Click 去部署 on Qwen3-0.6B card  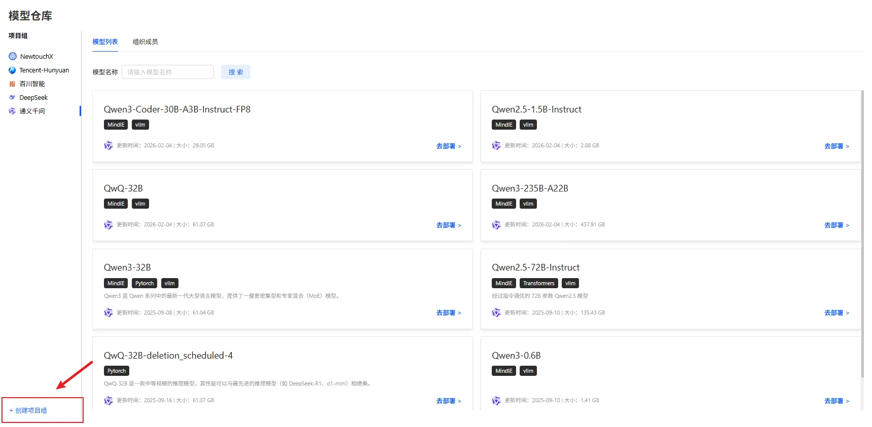[837, 401]
